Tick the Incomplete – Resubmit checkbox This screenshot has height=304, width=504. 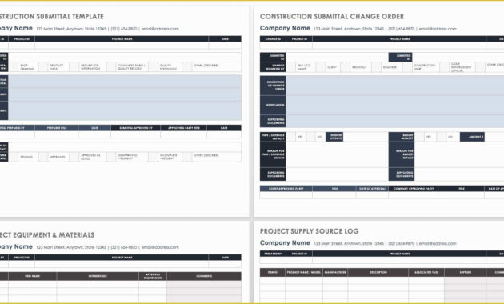[x=154, y=157]
